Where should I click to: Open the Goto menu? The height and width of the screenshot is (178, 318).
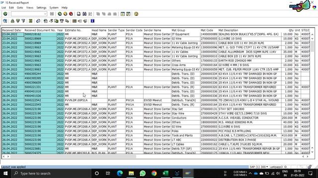[x=20, y=8]
